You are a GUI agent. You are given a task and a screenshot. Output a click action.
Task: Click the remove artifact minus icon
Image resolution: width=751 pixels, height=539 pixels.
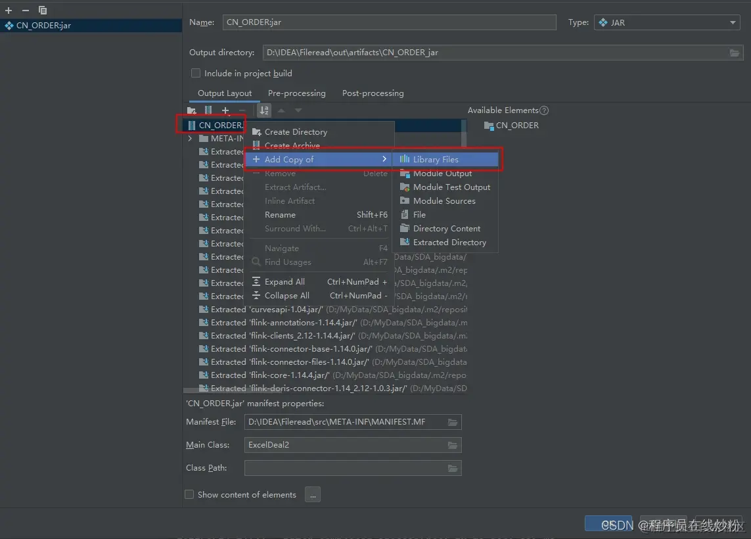[x=26, y=10]
